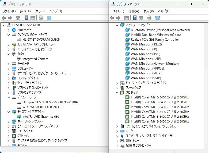Collapse プロセッサ category in right window
This screenshot has height=153, width=209.
click(x=117, y=93)
